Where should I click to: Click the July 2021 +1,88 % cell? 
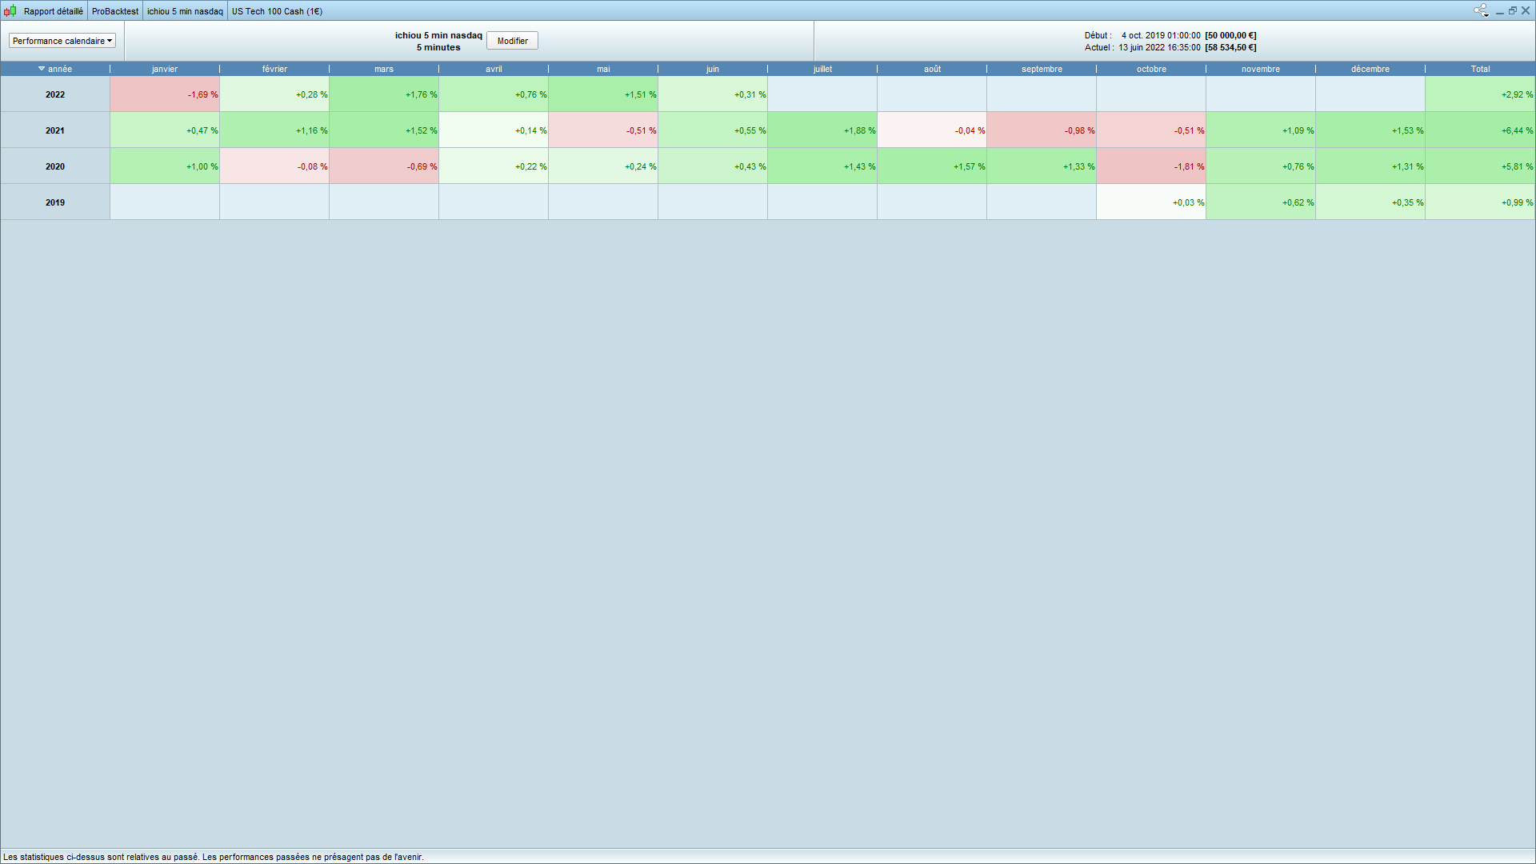pyautogui.click(x=822, y=130)
